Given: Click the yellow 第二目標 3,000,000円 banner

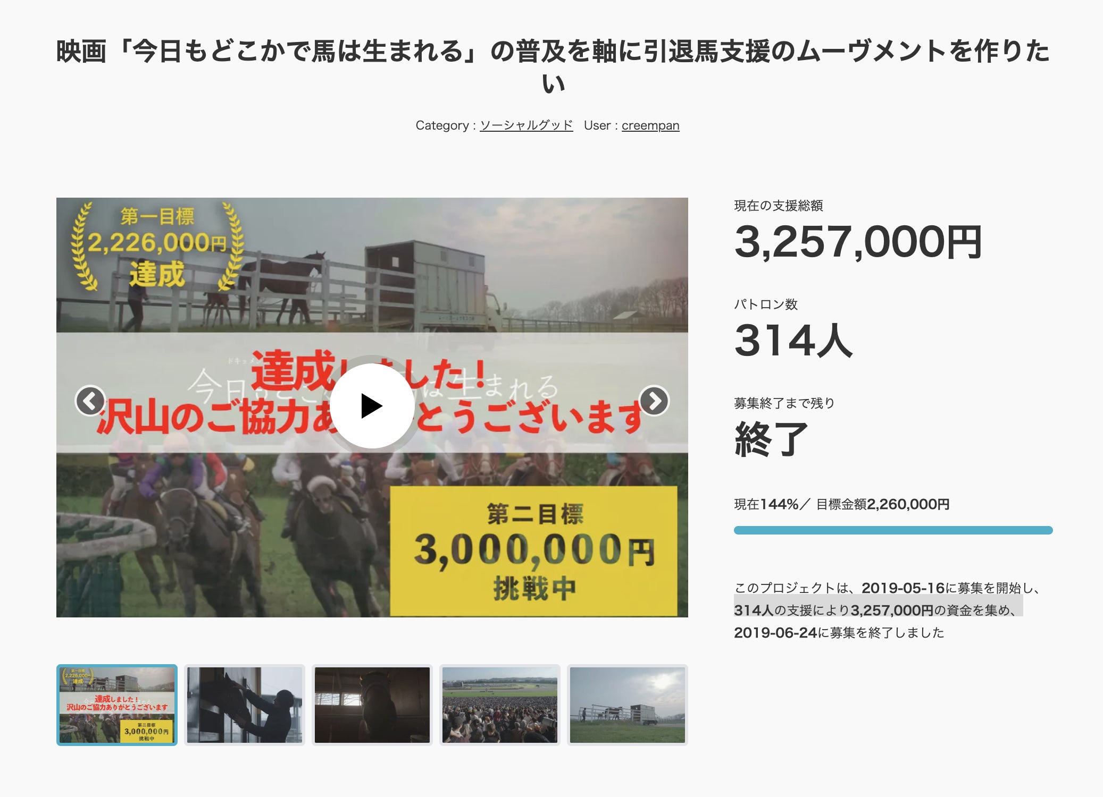Looking at the screenshot, I should [x=533, y=550].
